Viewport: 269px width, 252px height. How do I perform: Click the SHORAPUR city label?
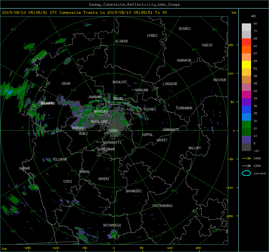click(x=184, y=61)
